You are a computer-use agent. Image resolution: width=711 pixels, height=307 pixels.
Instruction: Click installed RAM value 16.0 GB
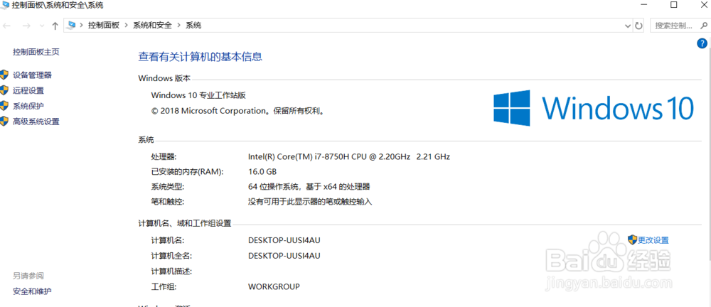pyautogui.click(x=262, y=172)
